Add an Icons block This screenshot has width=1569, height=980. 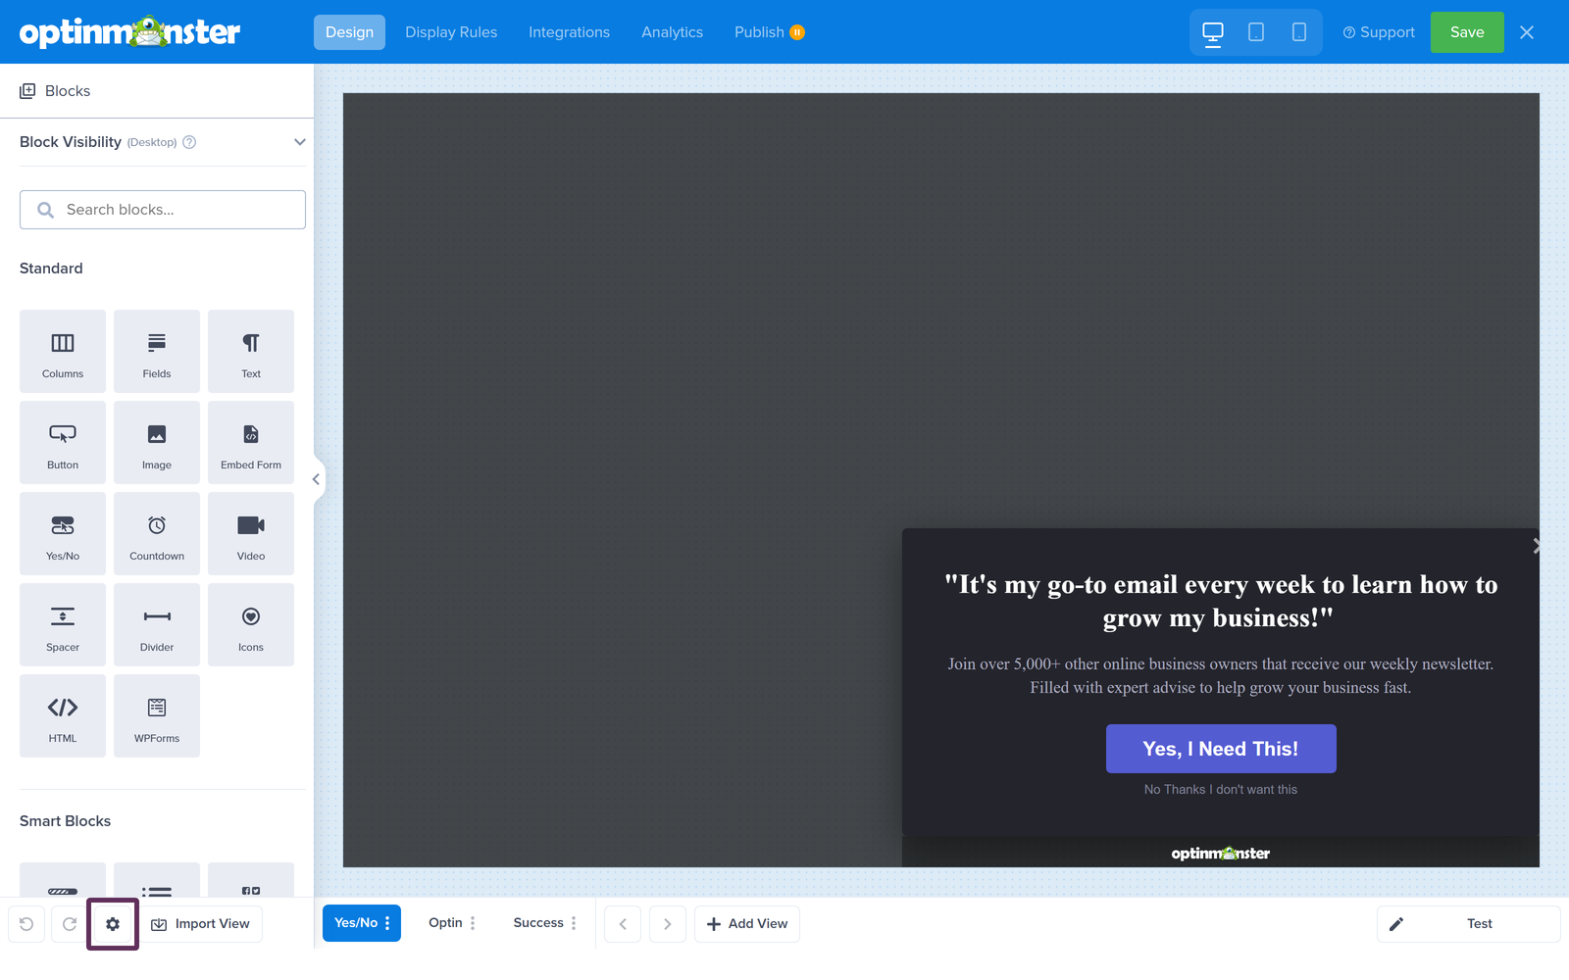(x=251, y=624)
